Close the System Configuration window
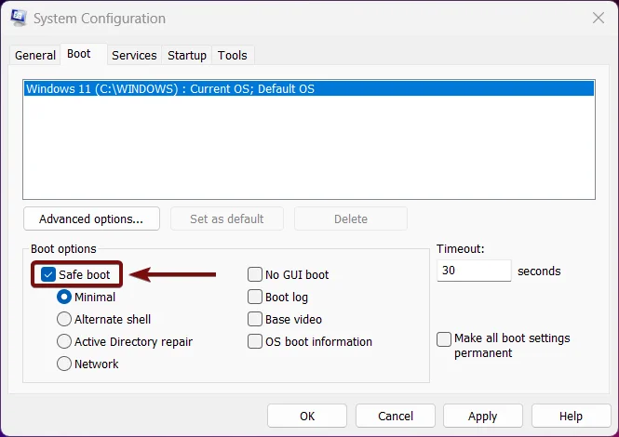Image resolution: width=619 pixels, height=437 pixels. (x=599, y=18)
